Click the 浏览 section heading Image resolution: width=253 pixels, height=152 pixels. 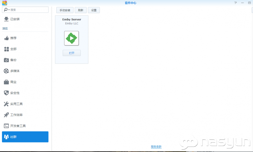point(5,28)
